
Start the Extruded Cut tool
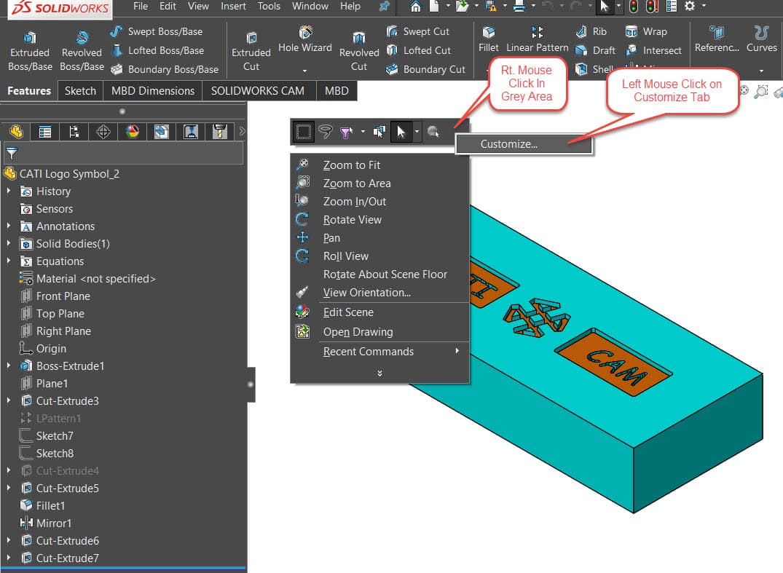(251, 52)
